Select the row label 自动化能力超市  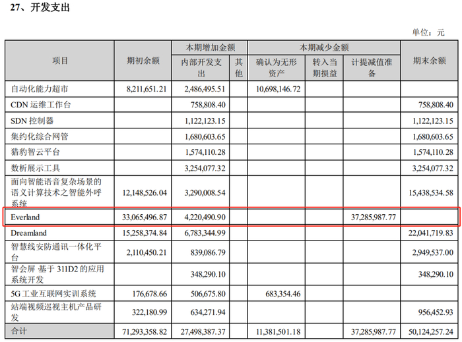[40, 89]
